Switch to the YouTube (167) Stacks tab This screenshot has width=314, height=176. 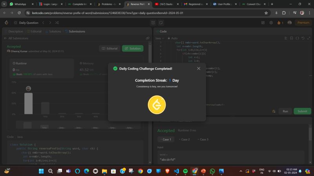click(167, 4)
